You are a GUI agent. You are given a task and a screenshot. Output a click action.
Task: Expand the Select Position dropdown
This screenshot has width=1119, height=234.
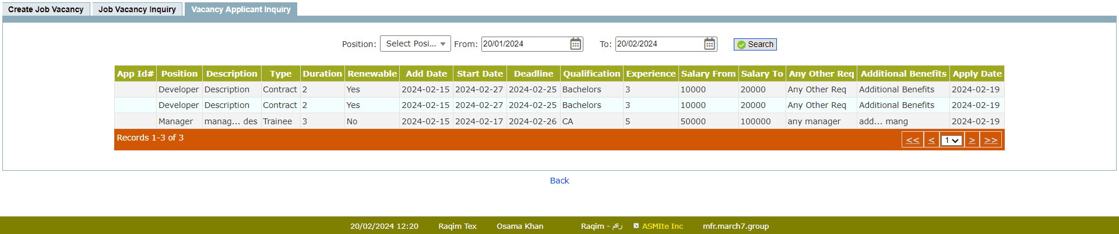(x=415, y=44)
